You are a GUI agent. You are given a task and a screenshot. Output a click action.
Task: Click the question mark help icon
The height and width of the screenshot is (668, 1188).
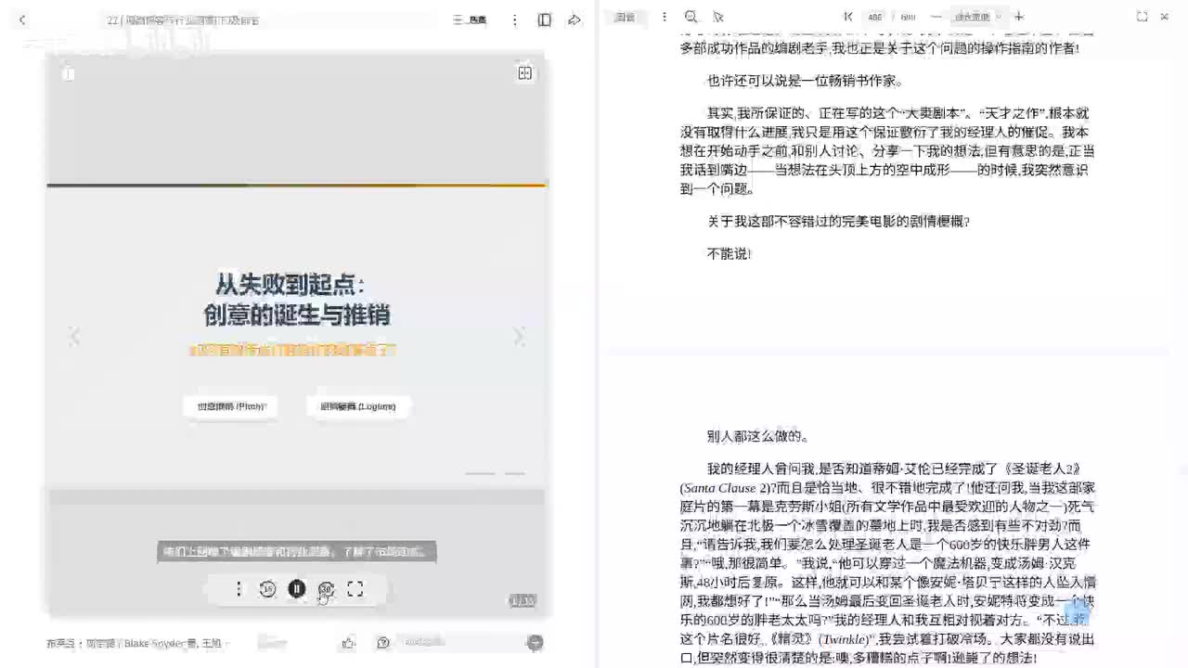382,642
